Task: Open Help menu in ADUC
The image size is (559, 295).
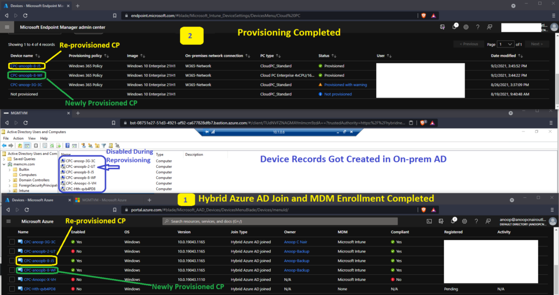Action: pos(44,139)
